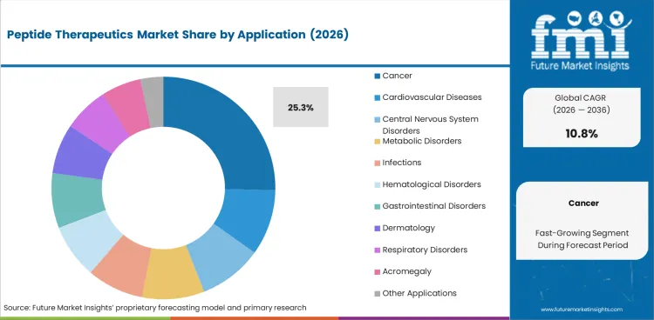The image size is (654, 320).
Task: Click the Global CAGR (2026 — 2036) heading
Action: pos(582,104)
